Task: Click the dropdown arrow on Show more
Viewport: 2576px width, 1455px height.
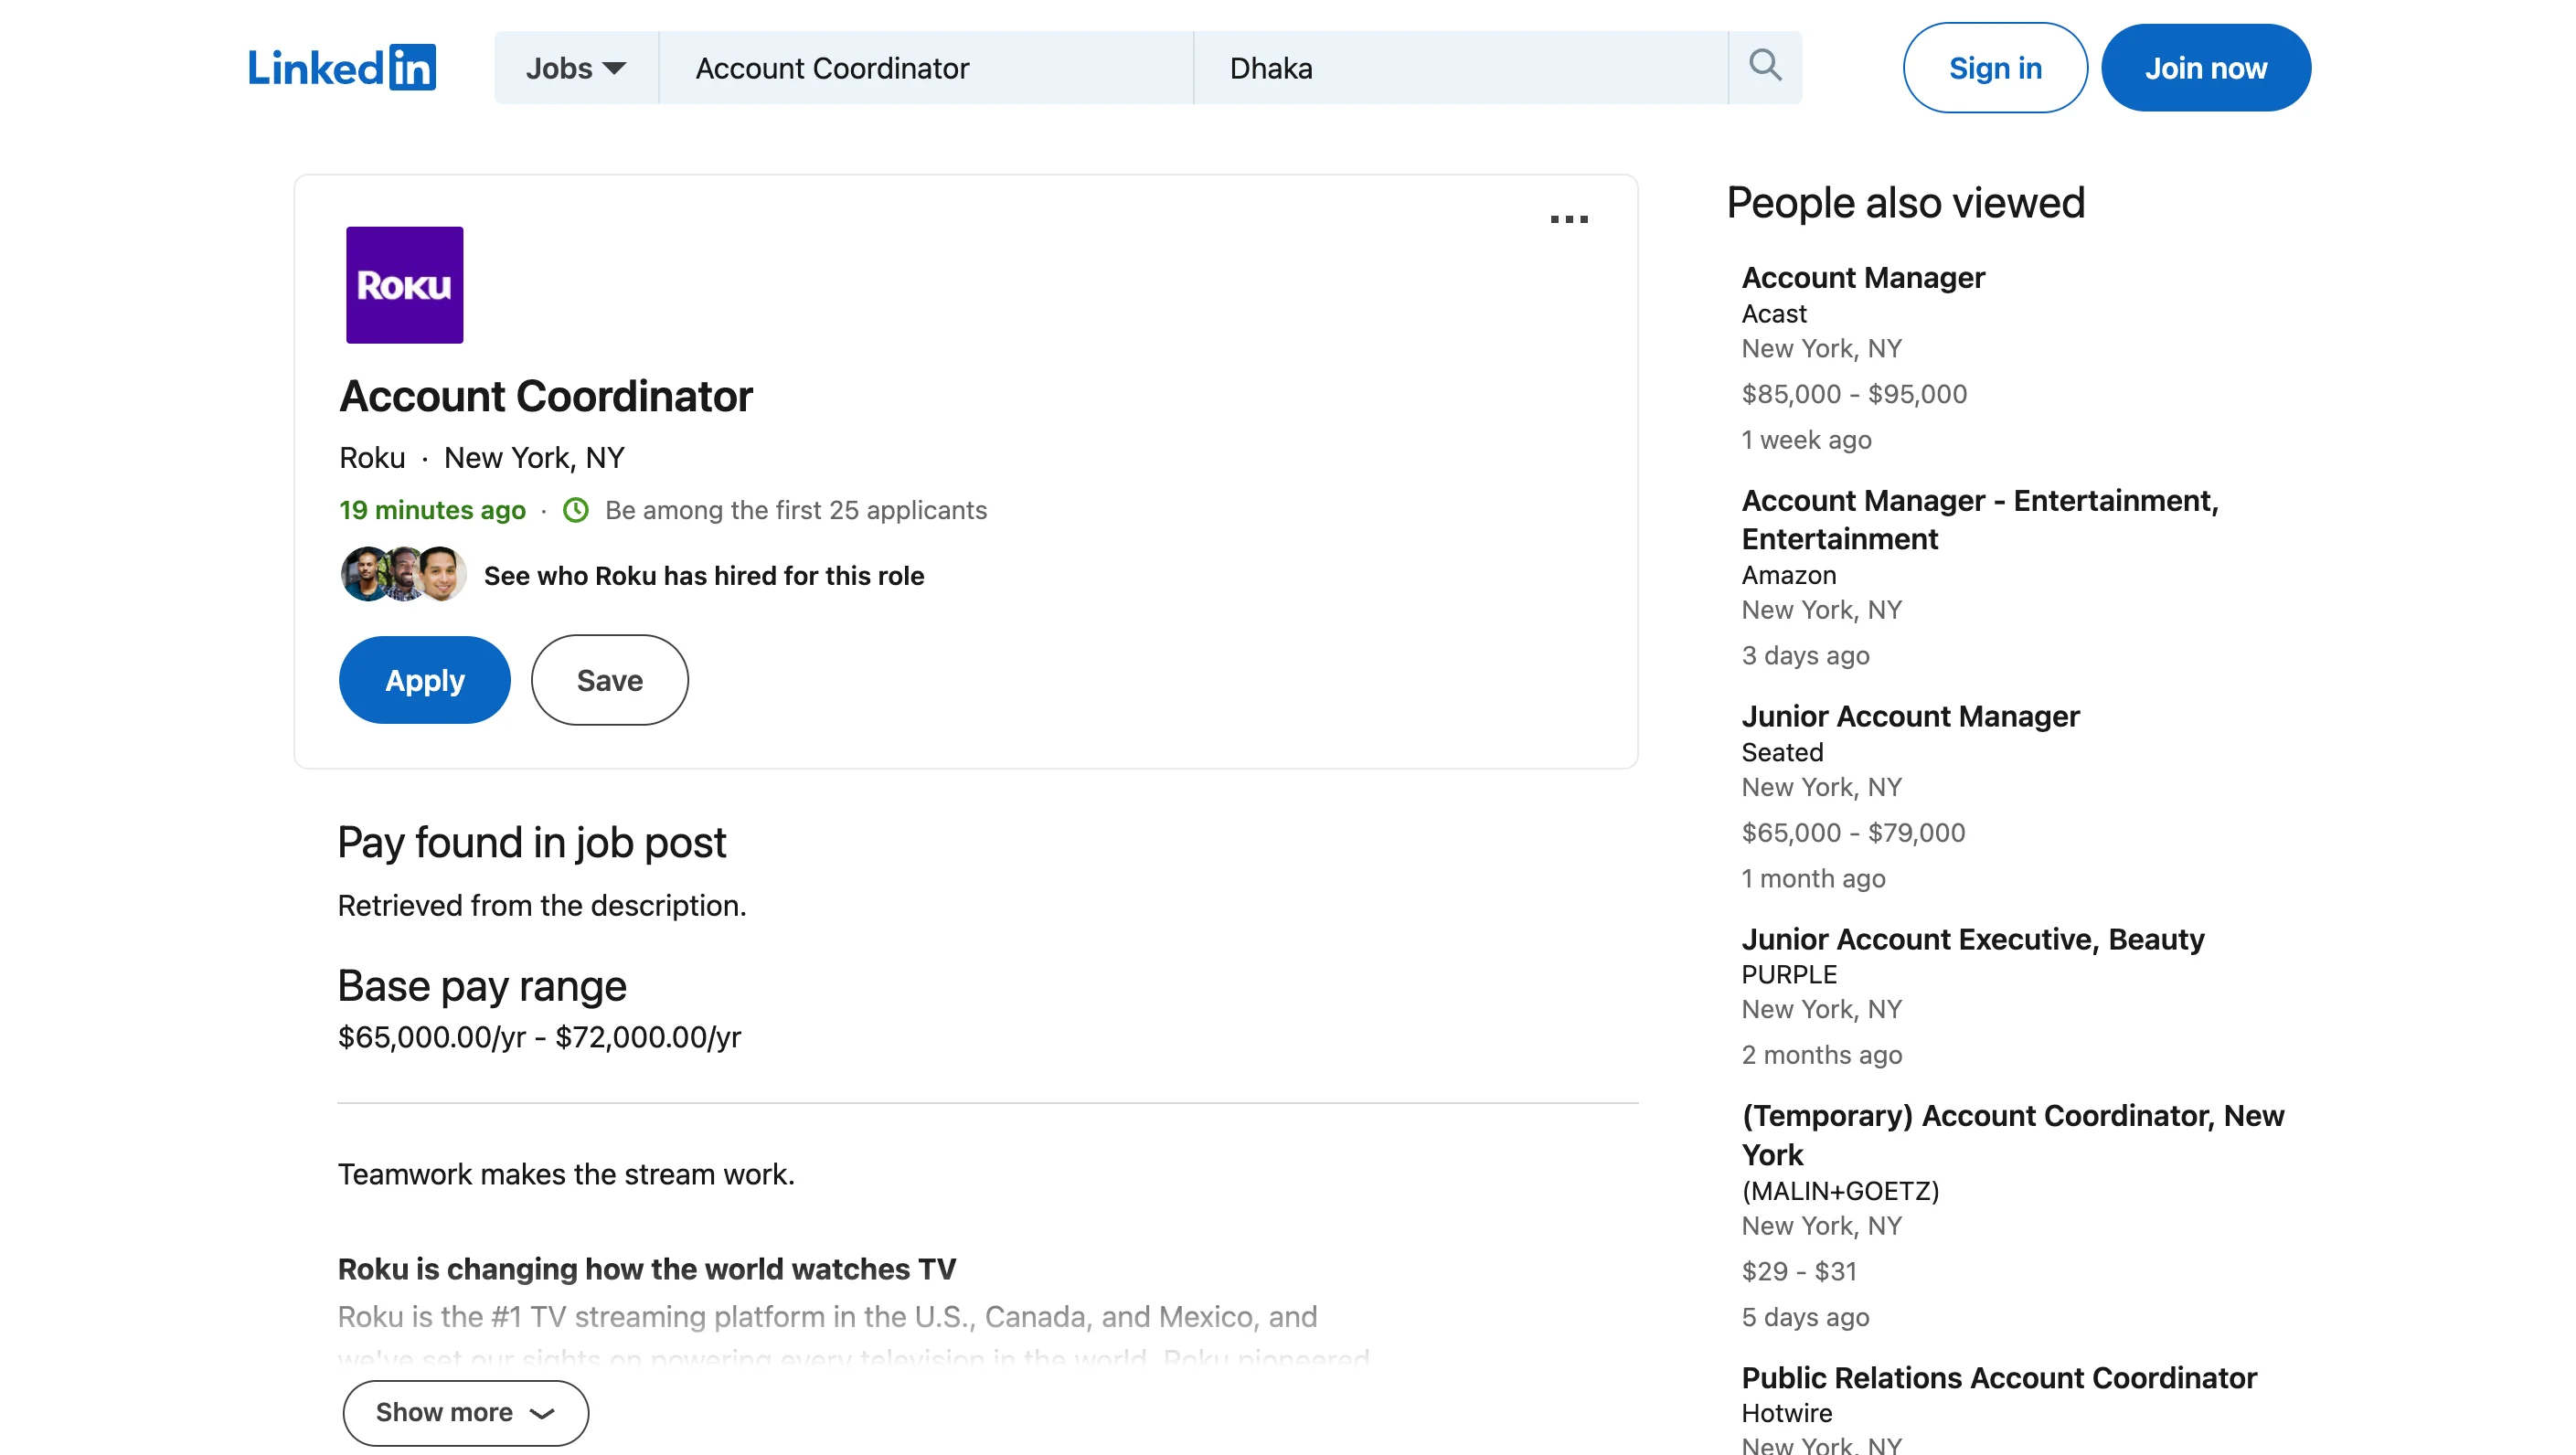Action: pyautogui.click(x=541, y=1413)
